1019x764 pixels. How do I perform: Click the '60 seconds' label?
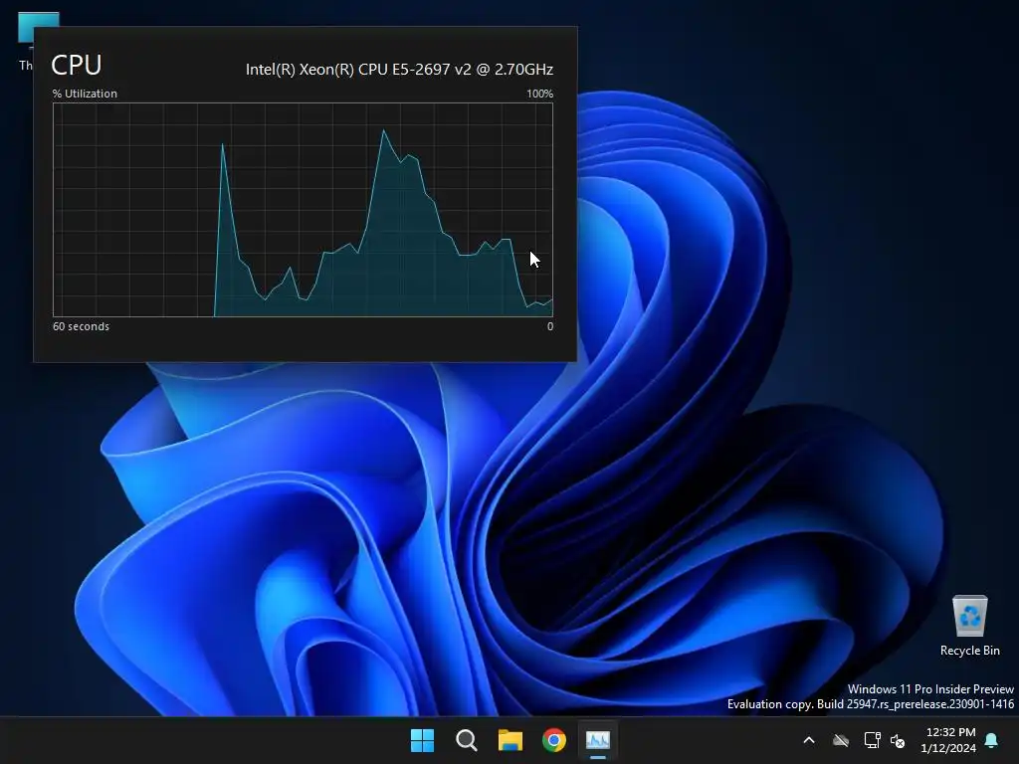(81, 326)
